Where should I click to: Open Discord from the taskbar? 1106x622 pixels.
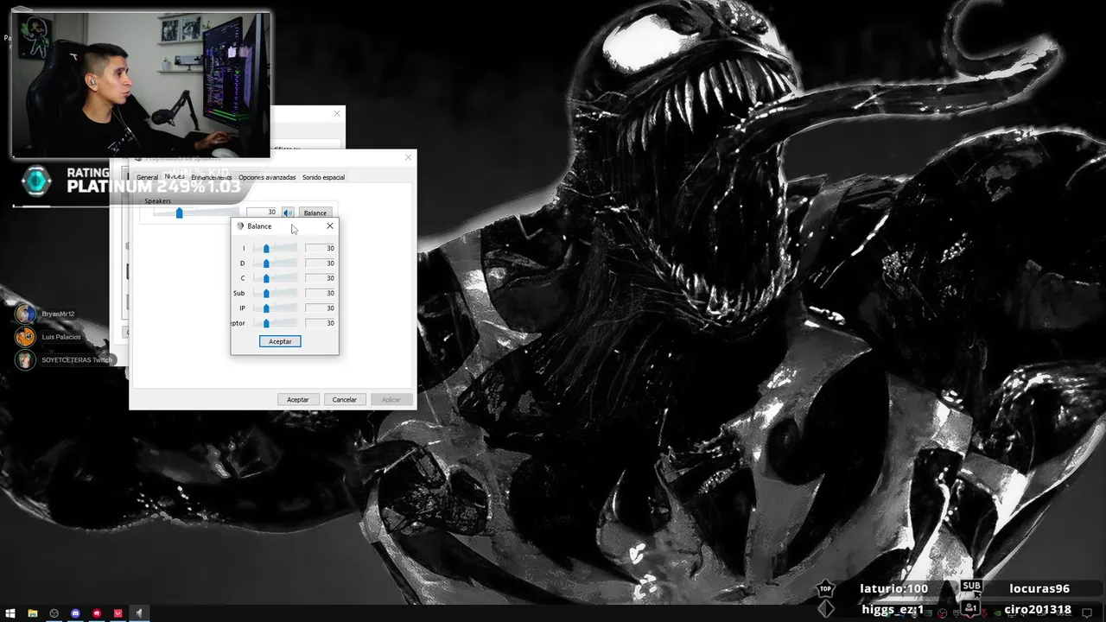[x=75, y=613]
